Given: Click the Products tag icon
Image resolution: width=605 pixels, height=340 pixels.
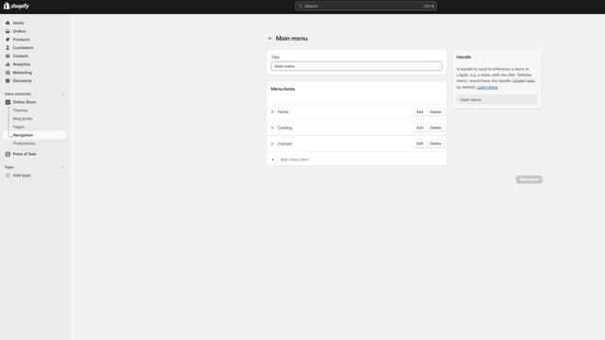Looking at the screenshot, I should [8, 40].
